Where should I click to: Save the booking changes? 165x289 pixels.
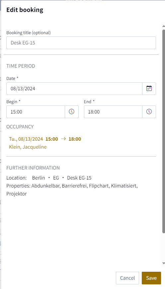click(x=151, y=278)
